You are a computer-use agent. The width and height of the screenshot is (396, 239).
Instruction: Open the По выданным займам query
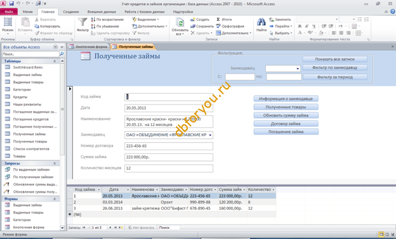[31, 170]
